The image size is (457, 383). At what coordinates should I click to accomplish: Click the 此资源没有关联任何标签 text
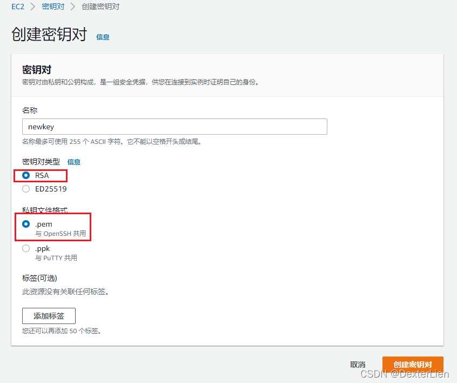click(x=65, y=292)
